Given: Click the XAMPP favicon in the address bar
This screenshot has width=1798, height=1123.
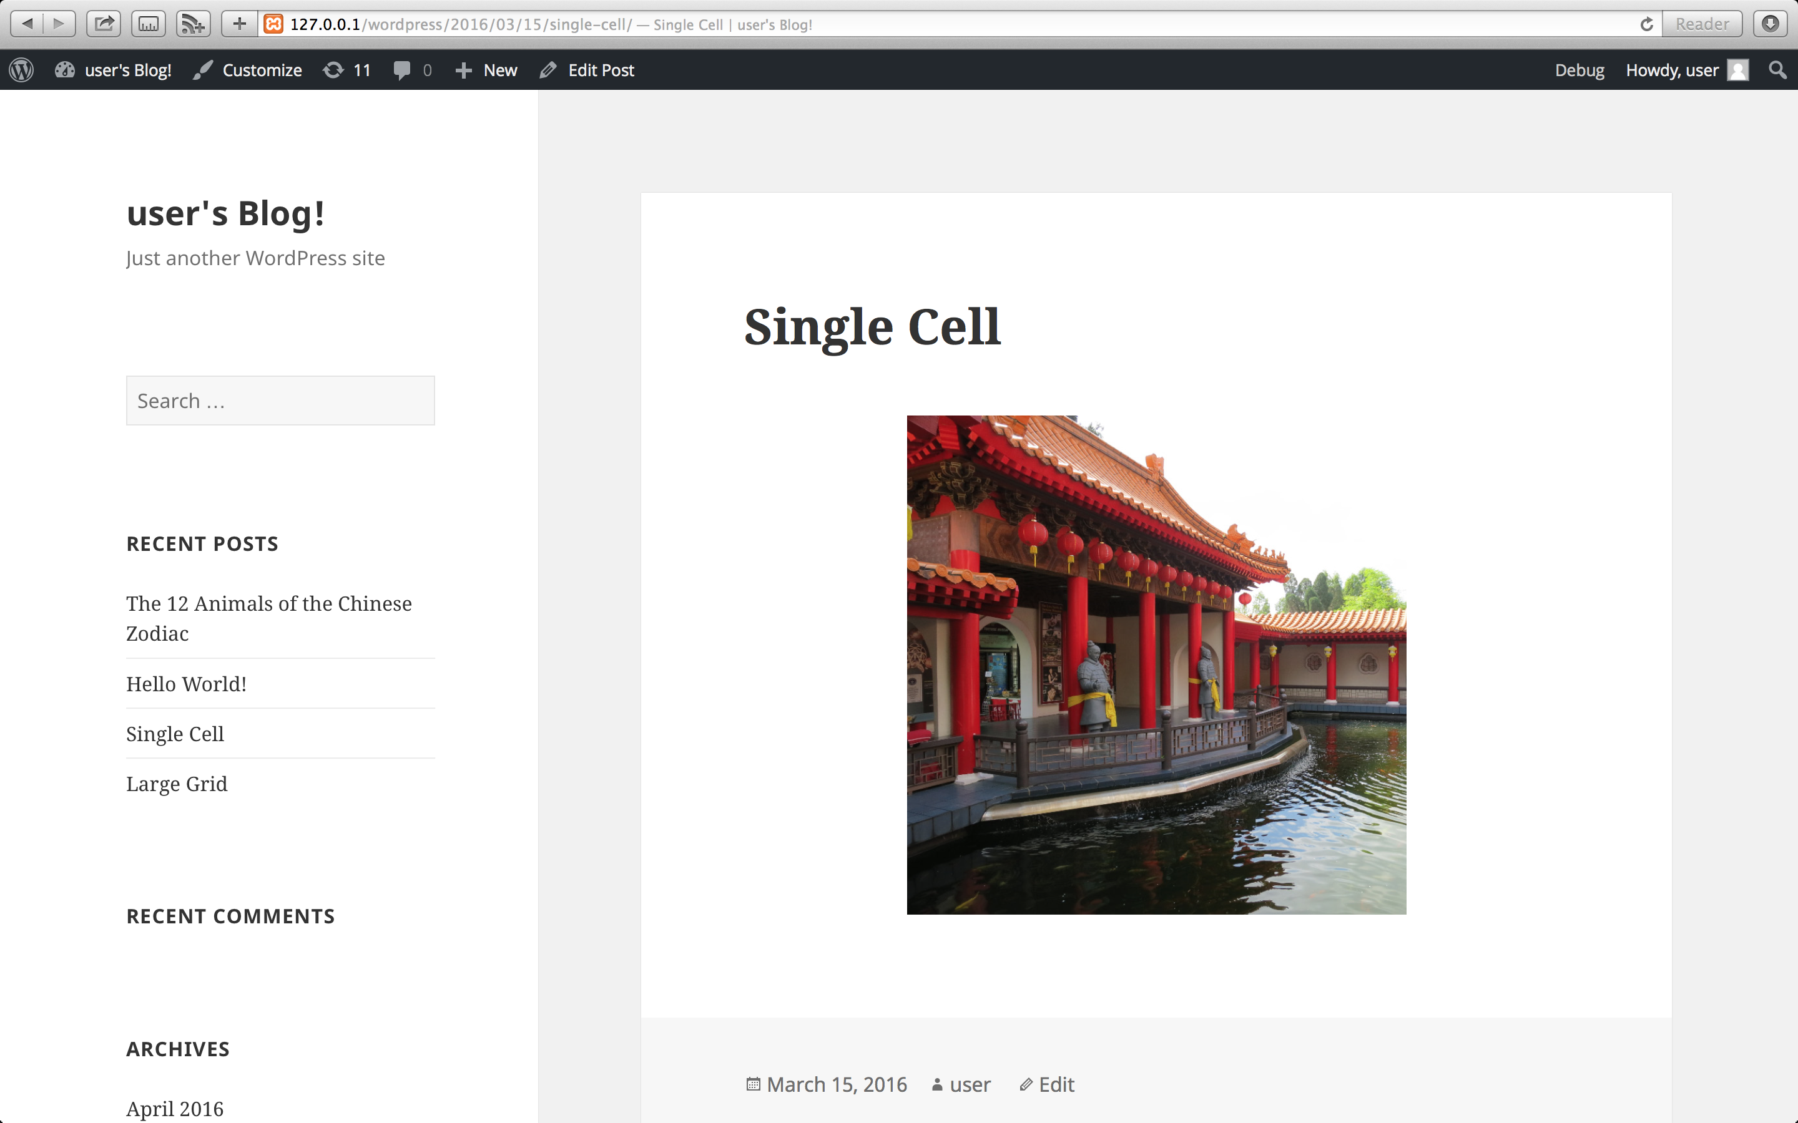Looking at the screenshot, I should (274, 23).
